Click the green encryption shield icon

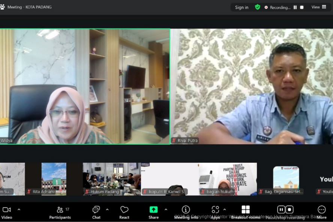[x=257, y=7]
